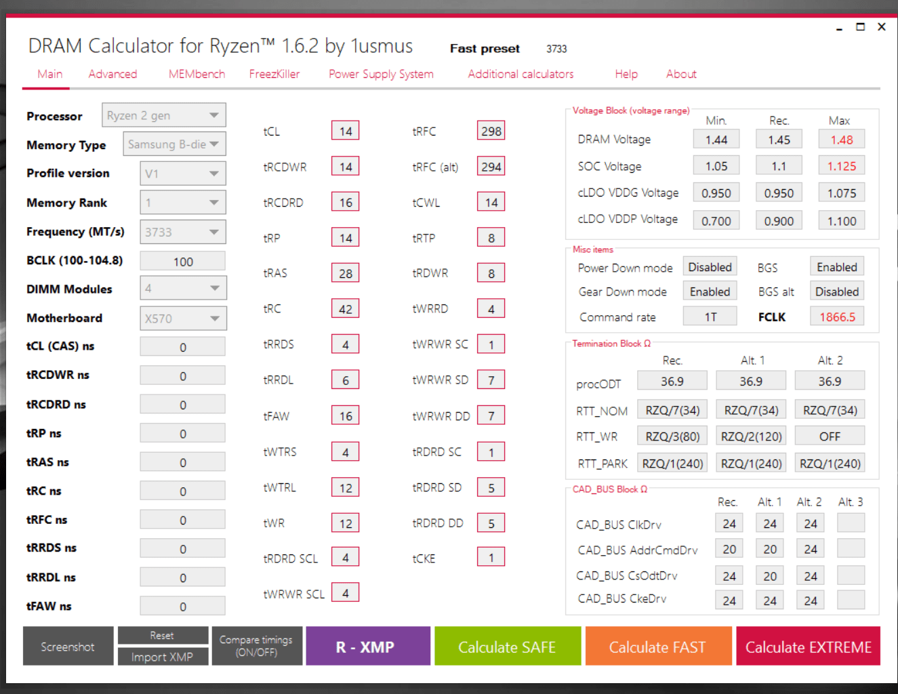Click the tRC value 42

[x=346, y=309]
